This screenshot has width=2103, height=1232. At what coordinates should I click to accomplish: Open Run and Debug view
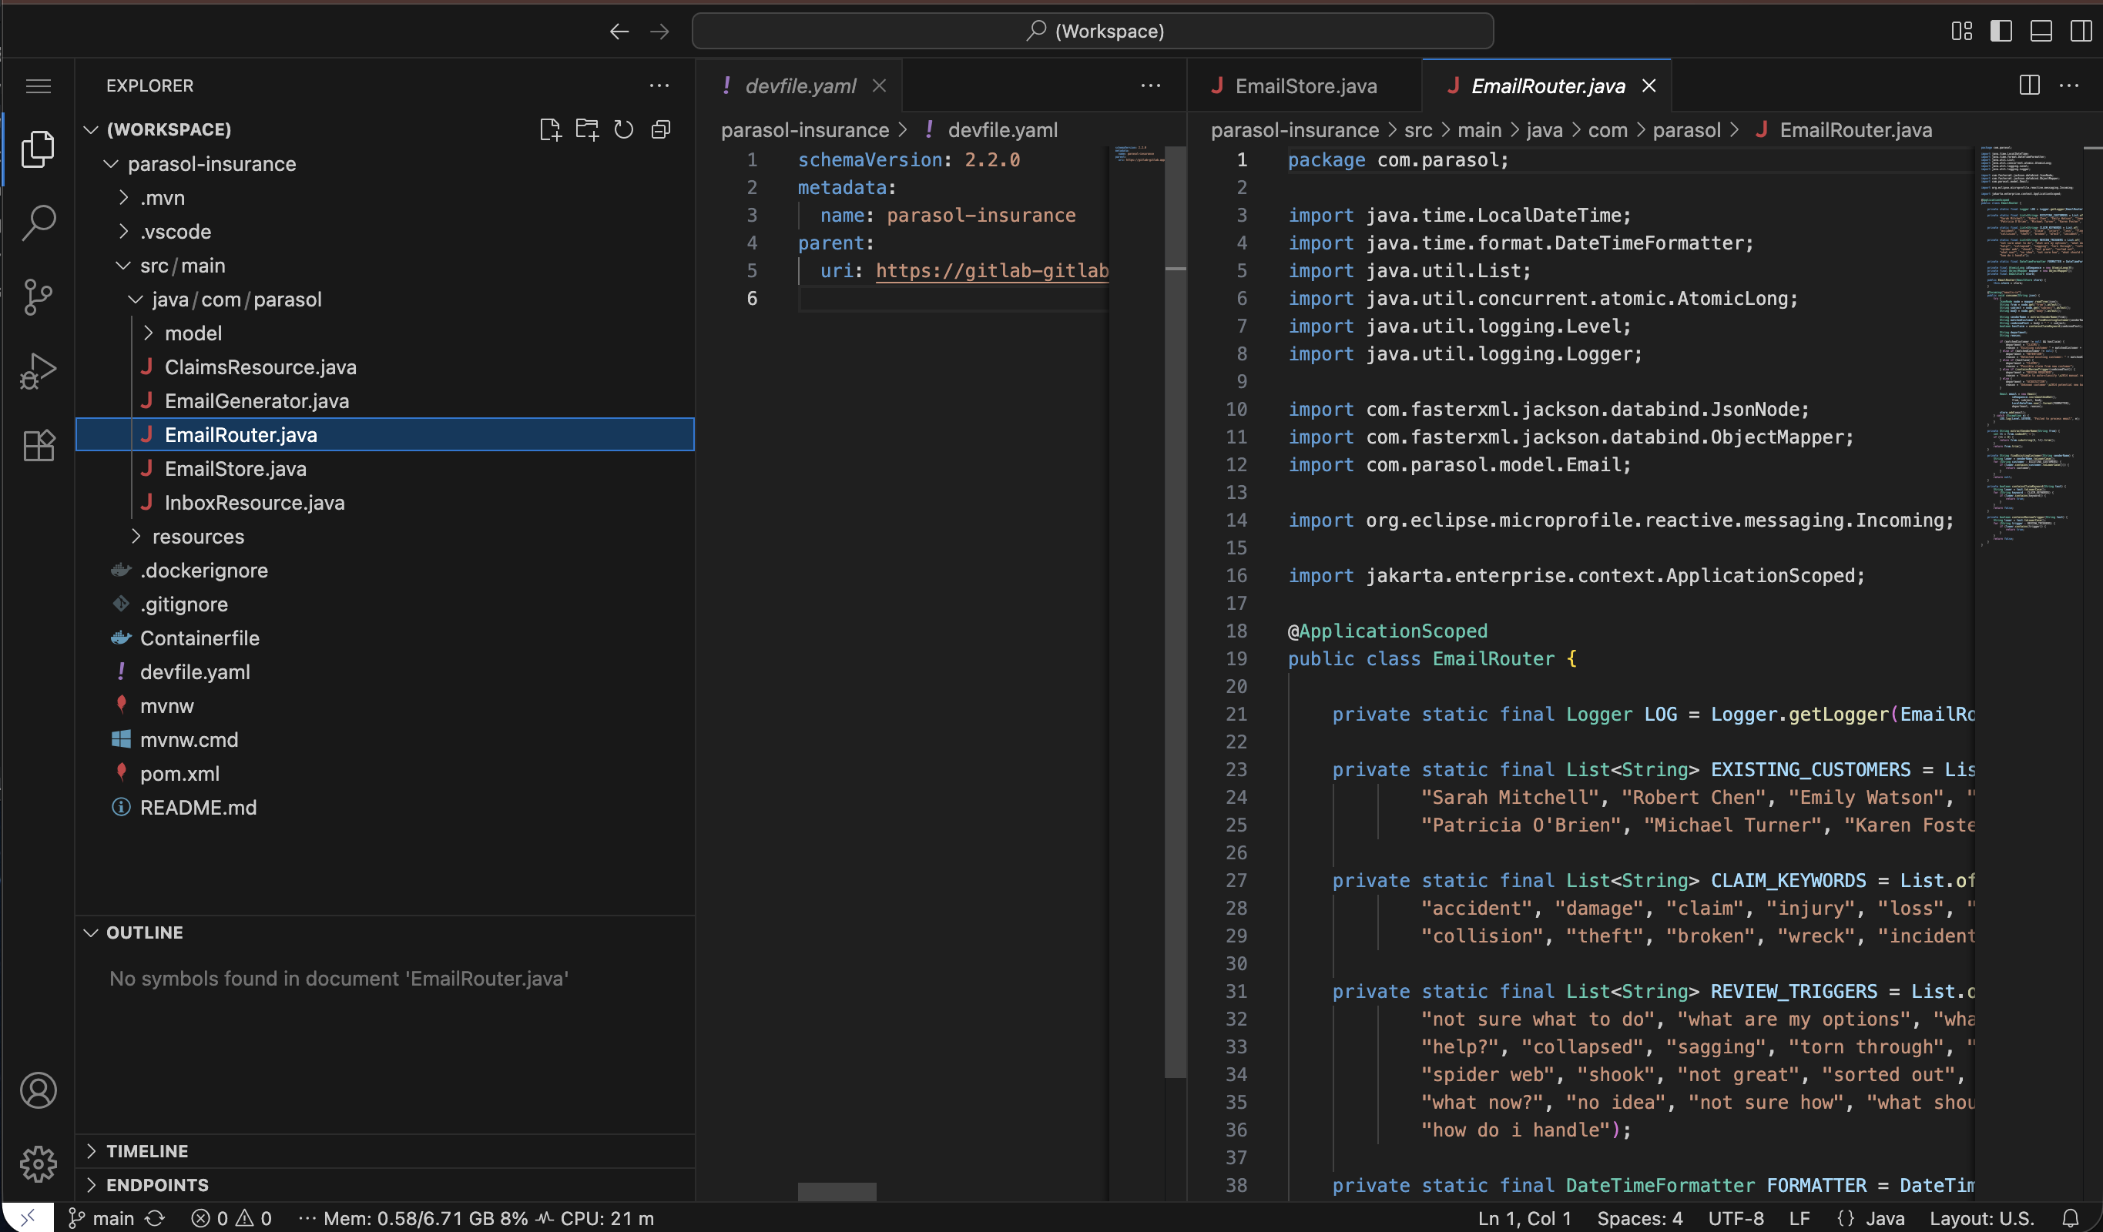pos(39,371)
